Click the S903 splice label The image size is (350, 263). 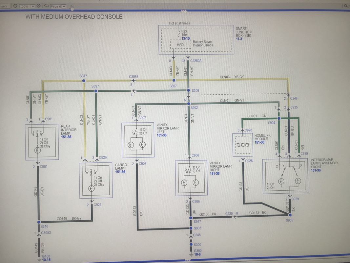(x=197, y=228)
